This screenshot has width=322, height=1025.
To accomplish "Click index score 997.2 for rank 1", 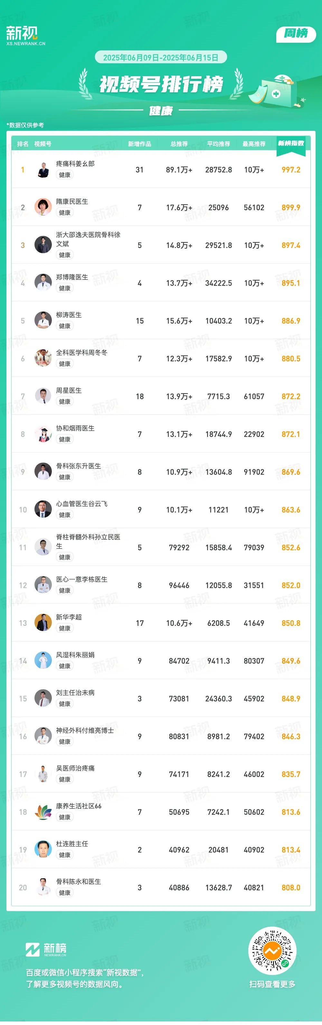I will click(x=291, y=170).
